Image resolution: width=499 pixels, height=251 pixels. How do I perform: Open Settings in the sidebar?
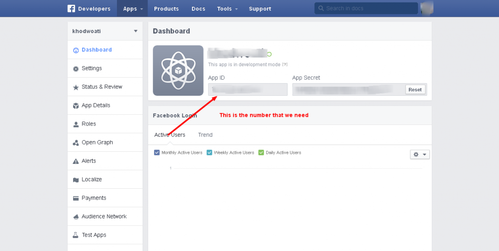[x=105, y=68]
